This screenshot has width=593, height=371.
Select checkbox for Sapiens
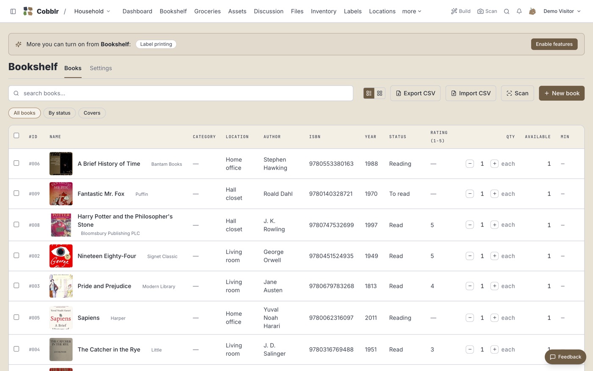pos(17,317)
